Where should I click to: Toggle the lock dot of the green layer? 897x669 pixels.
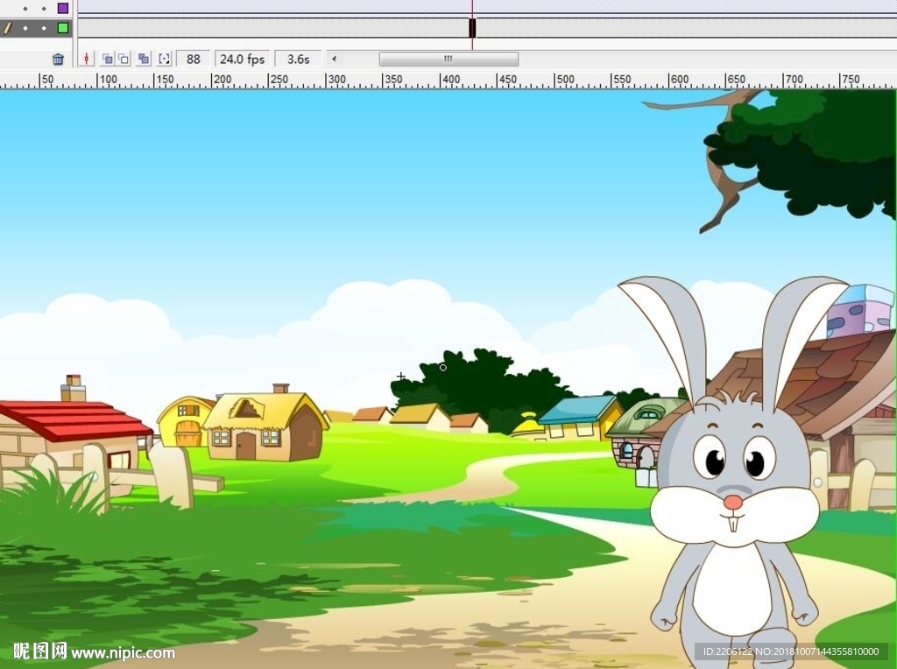click(44, 28)
